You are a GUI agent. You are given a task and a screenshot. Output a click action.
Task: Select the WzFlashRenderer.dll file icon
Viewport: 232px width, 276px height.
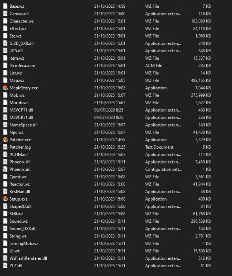(5, 258)
